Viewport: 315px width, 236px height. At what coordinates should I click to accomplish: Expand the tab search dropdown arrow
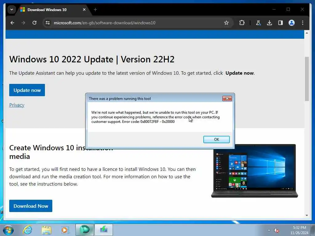click(x=12, y=10)
